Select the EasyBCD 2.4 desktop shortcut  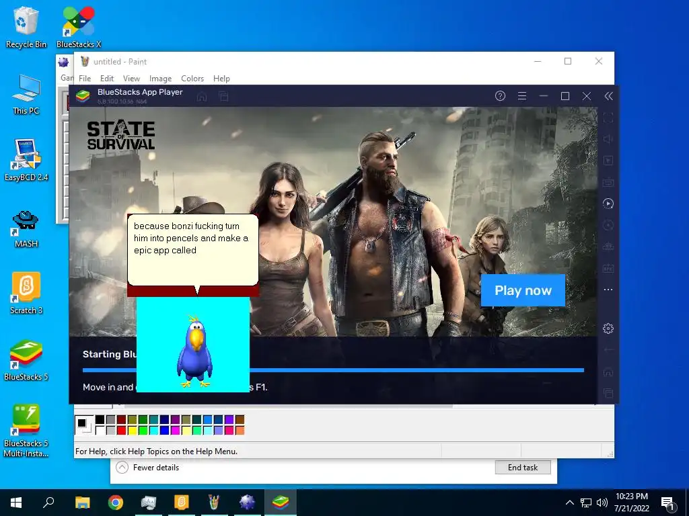tap(26, 160)
